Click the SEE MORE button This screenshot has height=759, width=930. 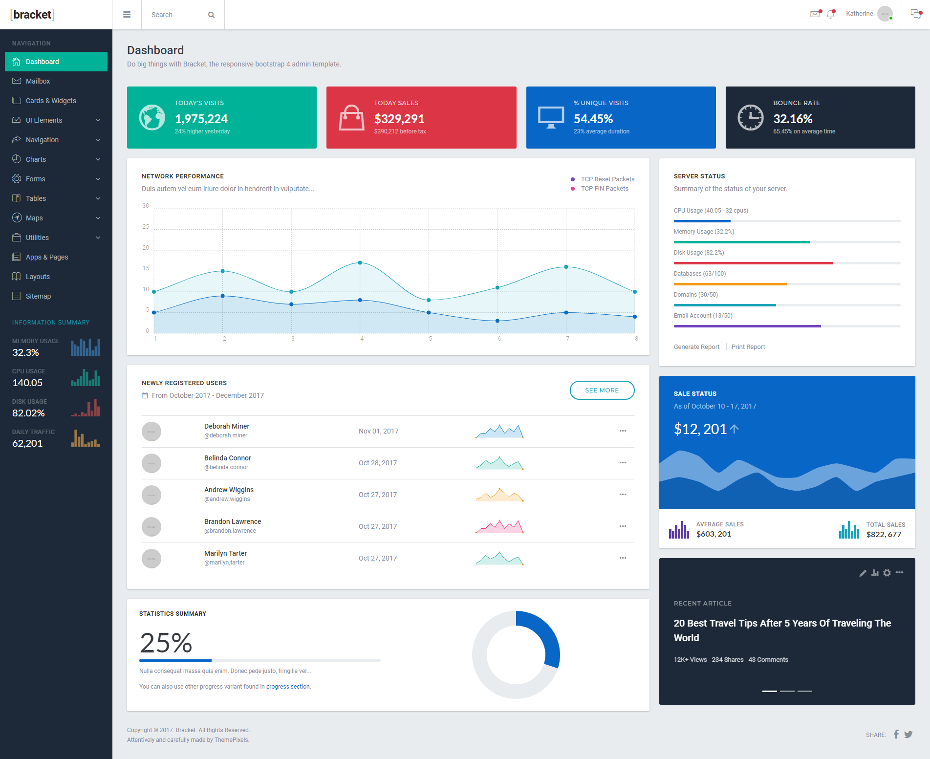[x=602, y=390]
